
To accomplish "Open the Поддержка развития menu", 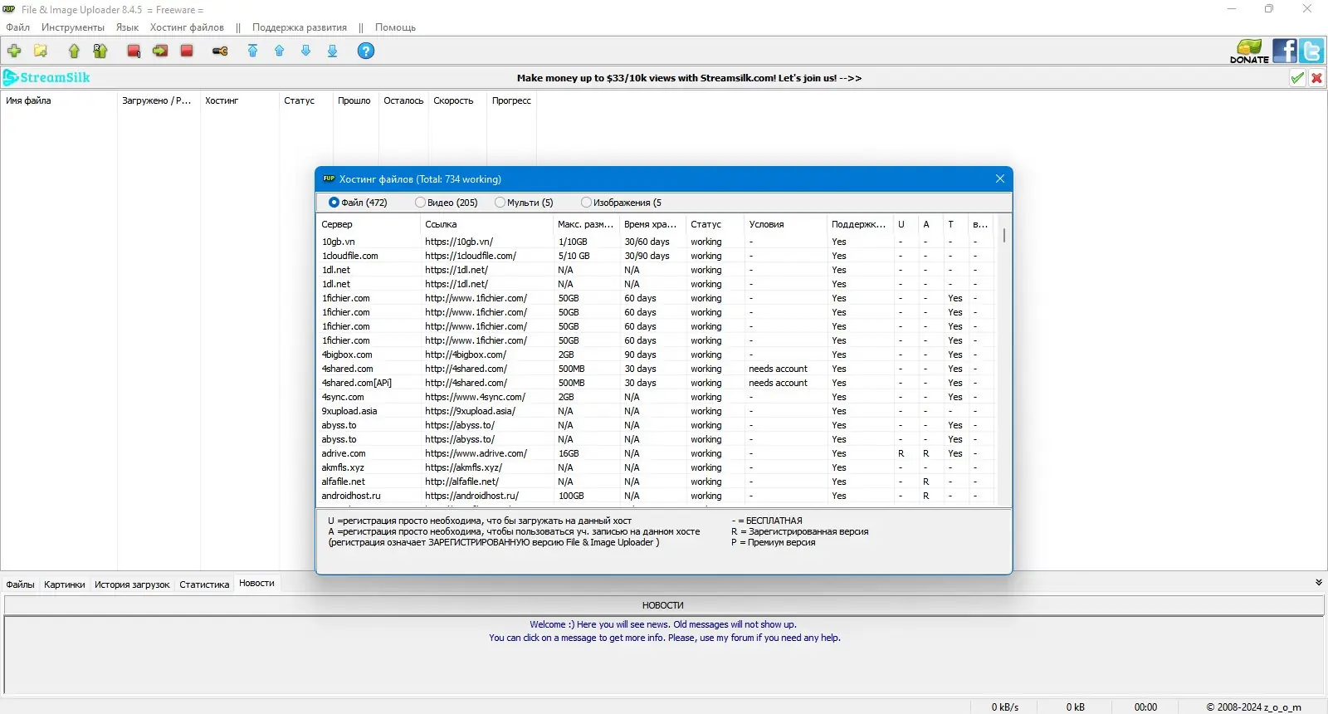I will (300, 27).
